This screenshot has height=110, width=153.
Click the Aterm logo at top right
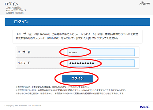click(145, 3)
